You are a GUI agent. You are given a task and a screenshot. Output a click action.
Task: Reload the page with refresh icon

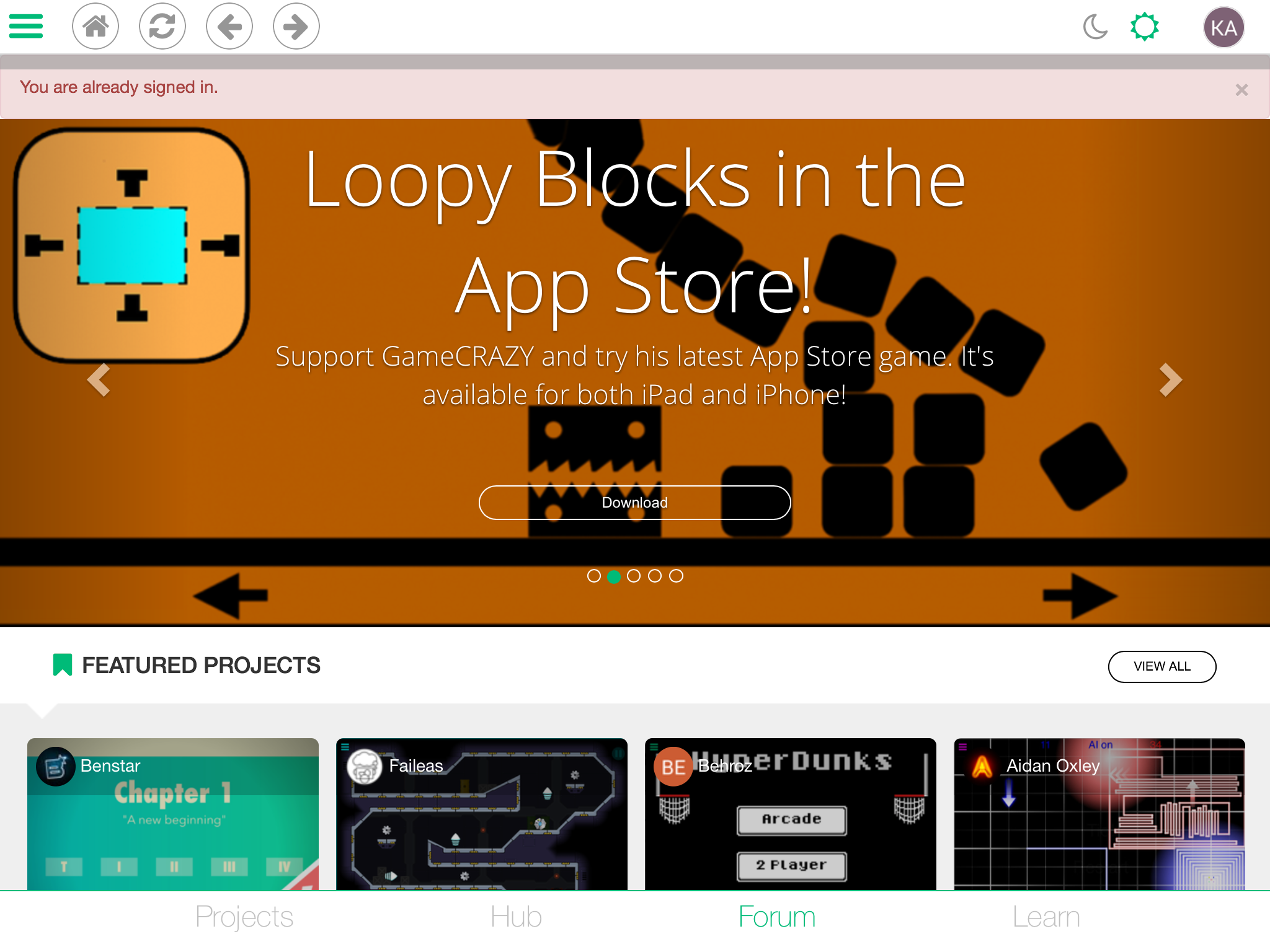[x=162, y=26]
